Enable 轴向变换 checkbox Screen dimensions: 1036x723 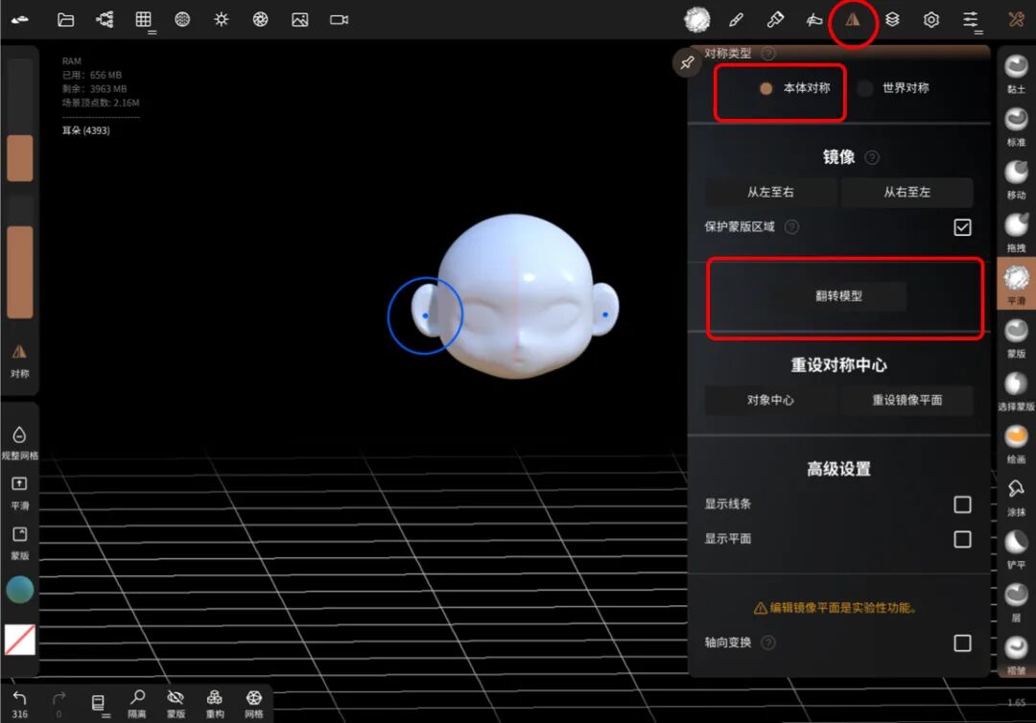click(x=963, y=643)
